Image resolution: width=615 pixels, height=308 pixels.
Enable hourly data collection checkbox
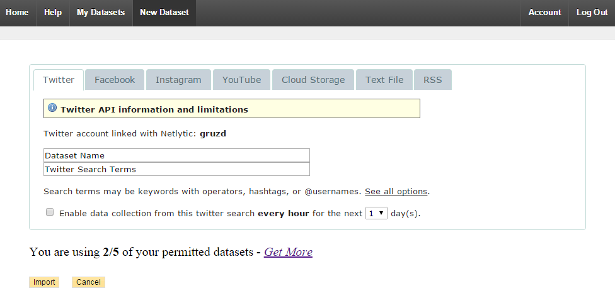(50, 212)
